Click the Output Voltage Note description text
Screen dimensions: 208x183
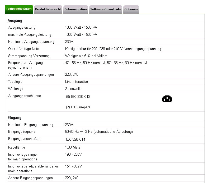pyautogui.click(x=113, y=49)
